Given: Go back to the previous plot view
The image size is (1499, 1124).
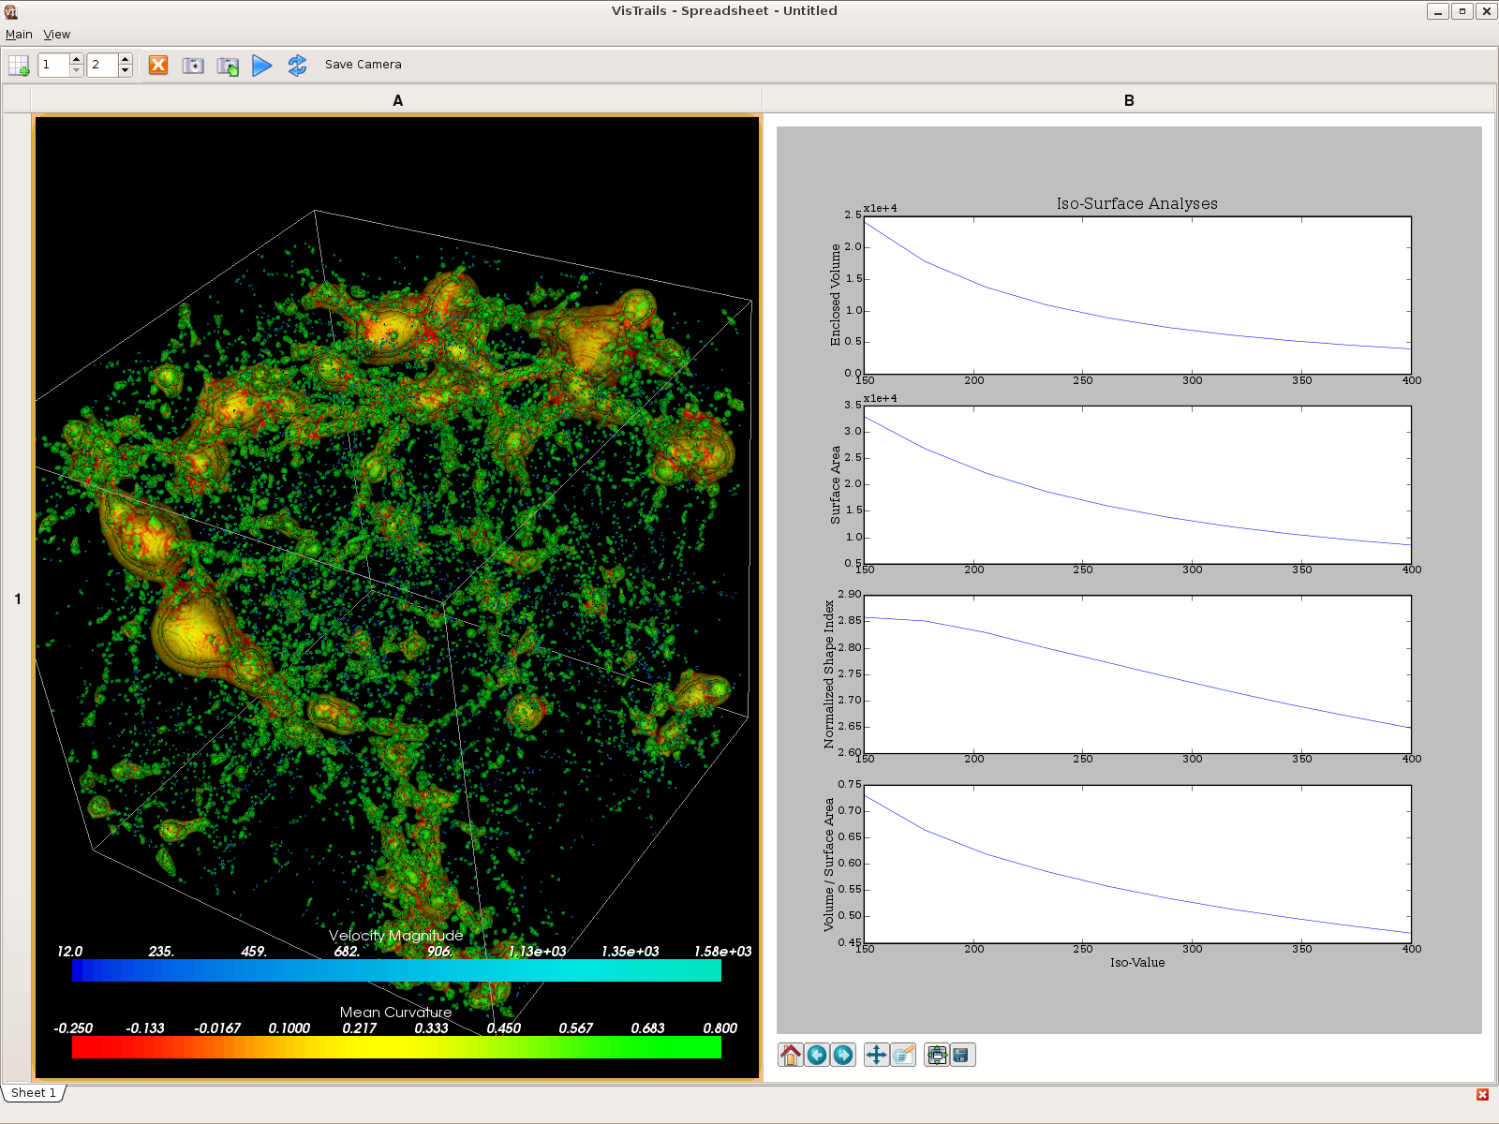Looking at the screenshot, I should tap(817, 1056).
